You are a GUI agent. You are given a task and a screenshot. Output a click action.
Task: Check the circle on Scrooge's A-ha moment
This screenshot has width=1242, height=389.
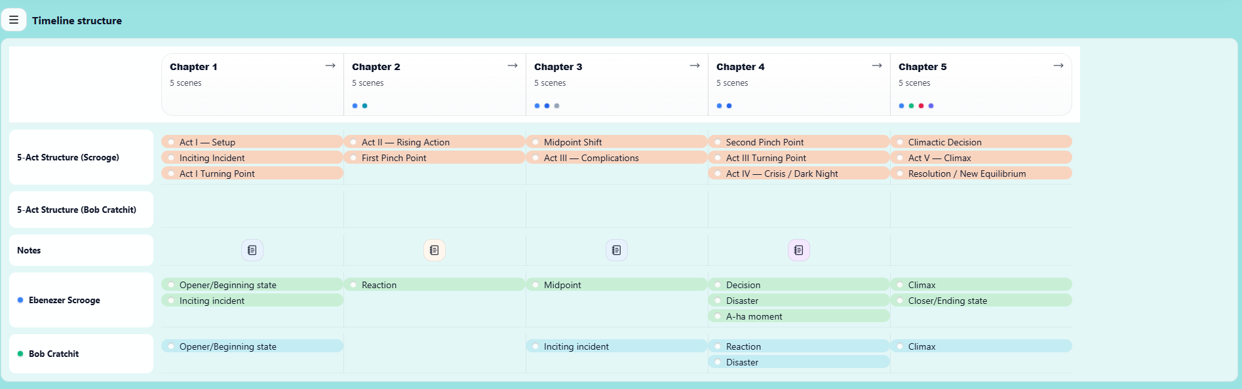(x=718, y=316)
